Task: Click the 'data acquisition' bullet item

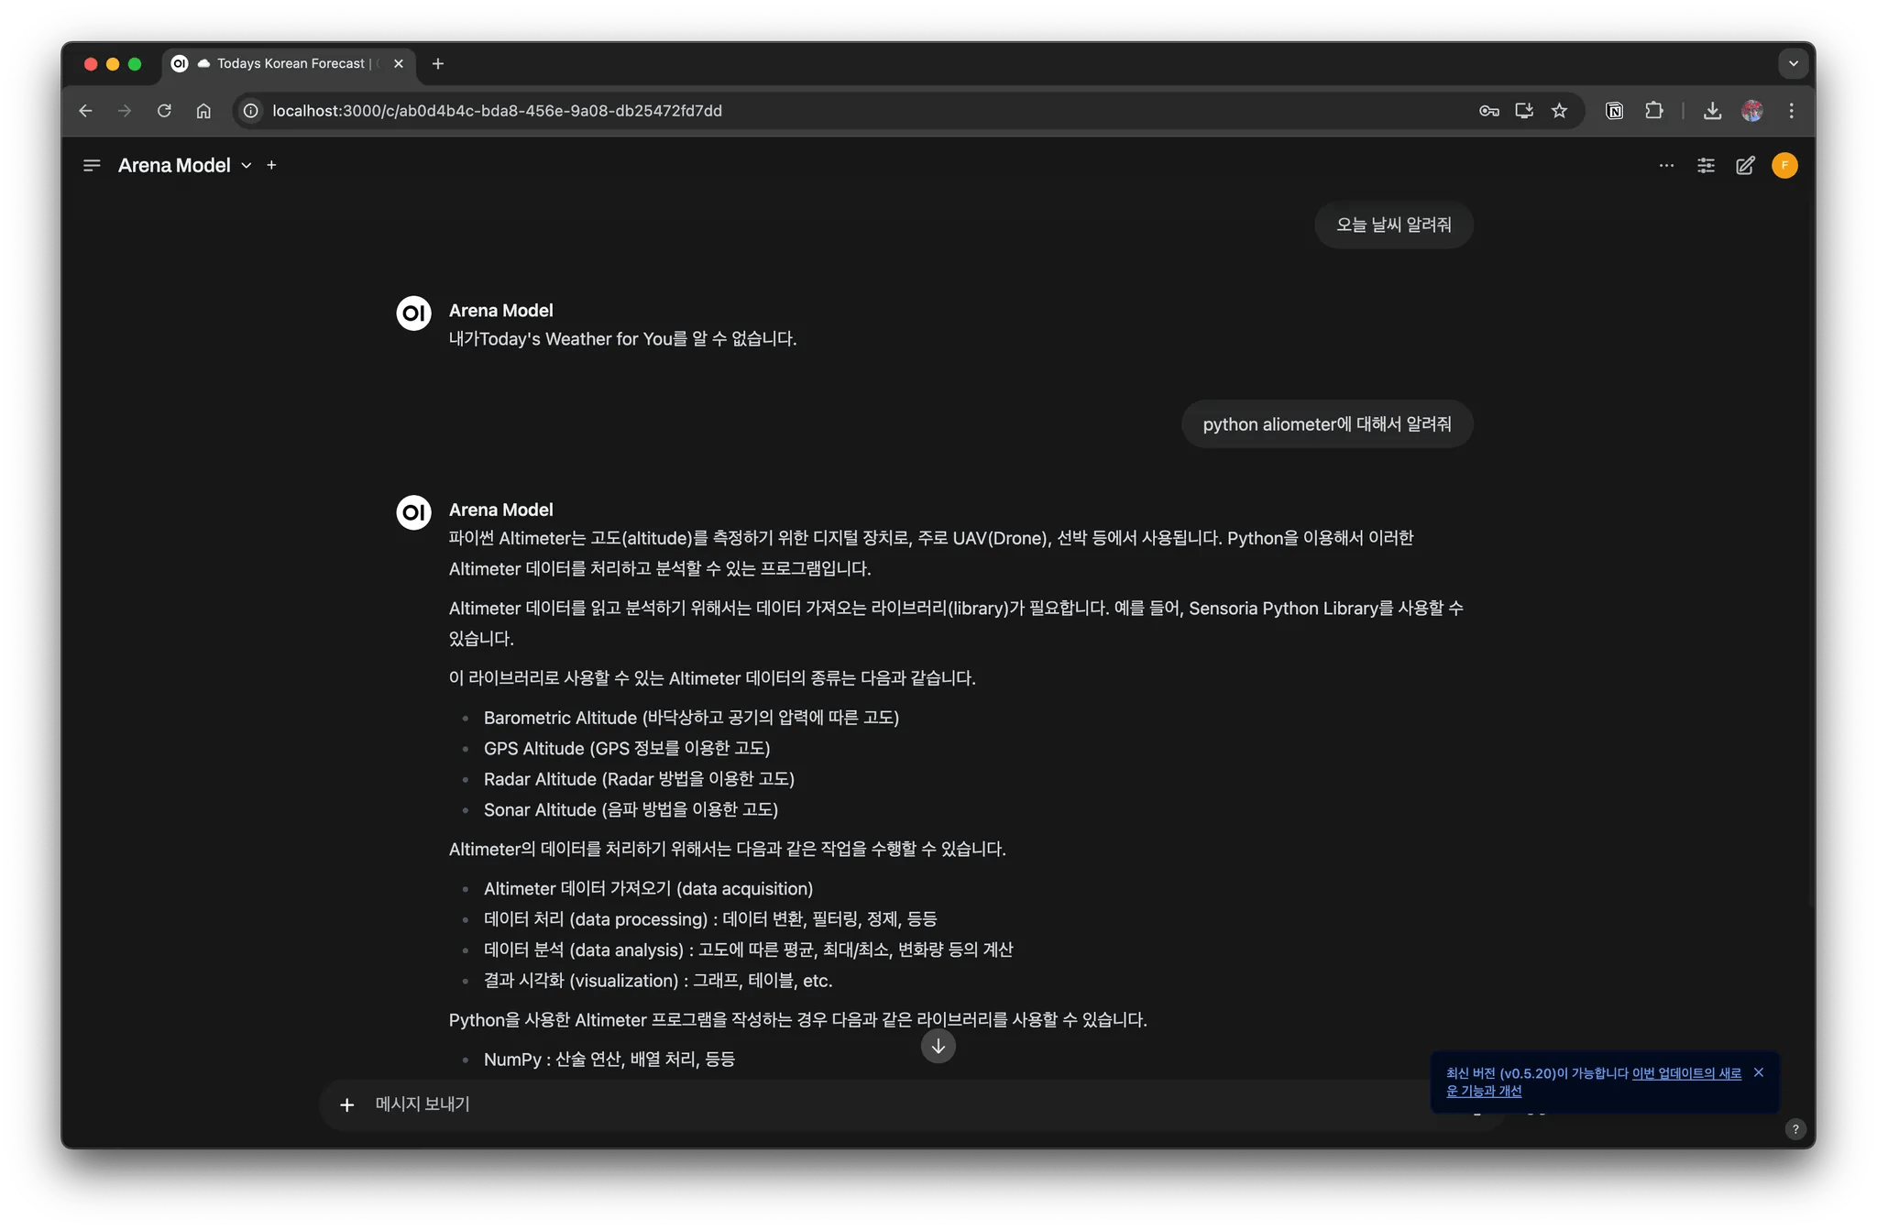Action: pyautogui.click(x=648, y=888)
